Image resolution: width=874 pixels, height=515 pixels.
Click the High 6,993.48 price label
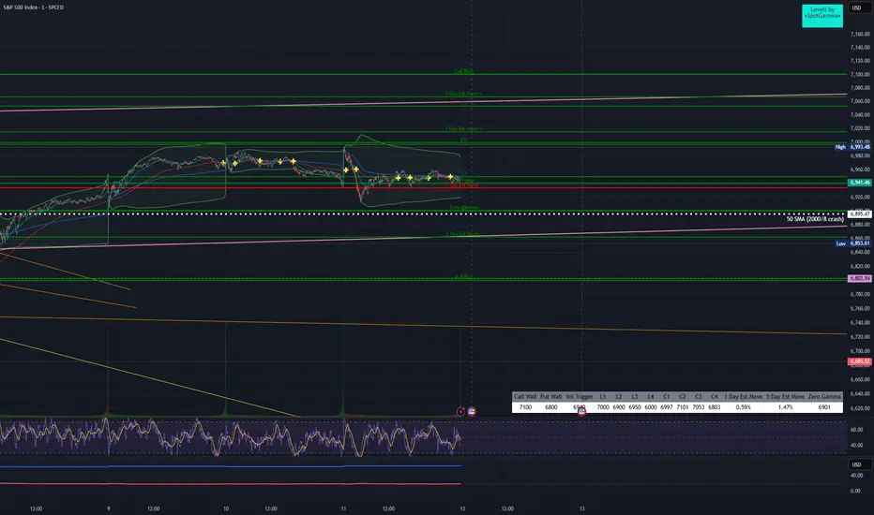(x=851, y=147)
